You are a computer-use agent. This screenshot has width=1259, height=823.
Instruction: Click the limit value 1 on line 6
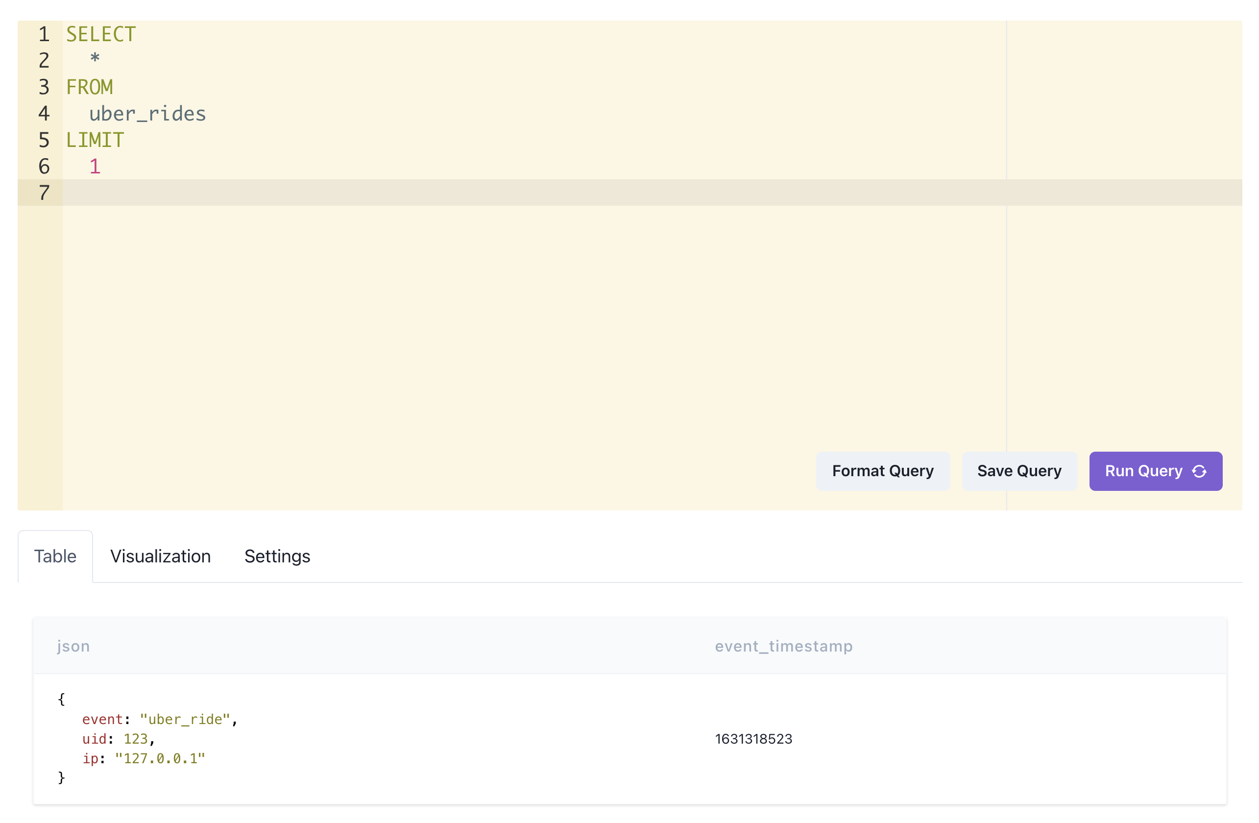95,167
